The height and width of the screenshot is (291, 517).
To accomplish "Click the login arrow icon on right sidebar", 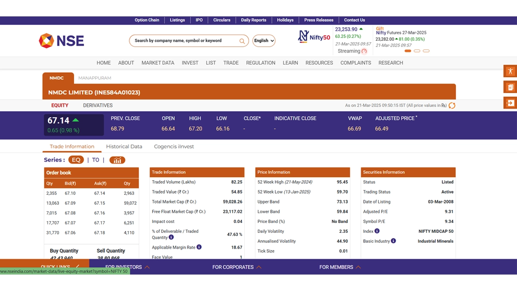I will point(510,103).
